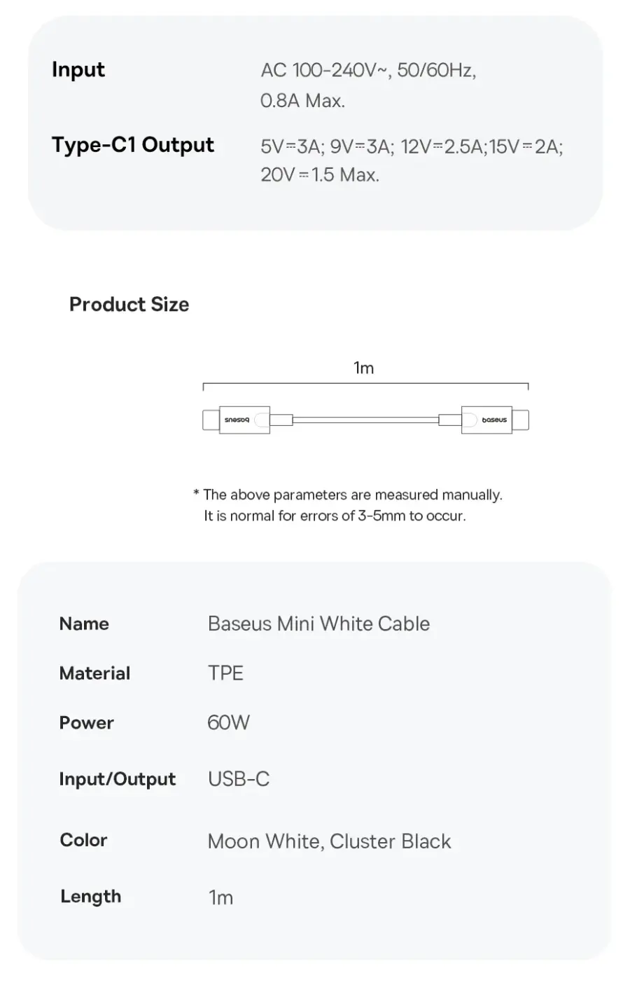Image resolution: width=630 pixels, height=992 pixels.
Task: Select the Product Size heading
Action: [x=129, y=304]
